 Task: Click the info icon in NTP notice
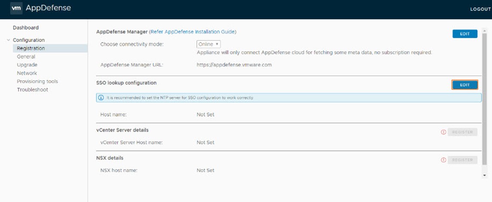click(x=101, y=98)
